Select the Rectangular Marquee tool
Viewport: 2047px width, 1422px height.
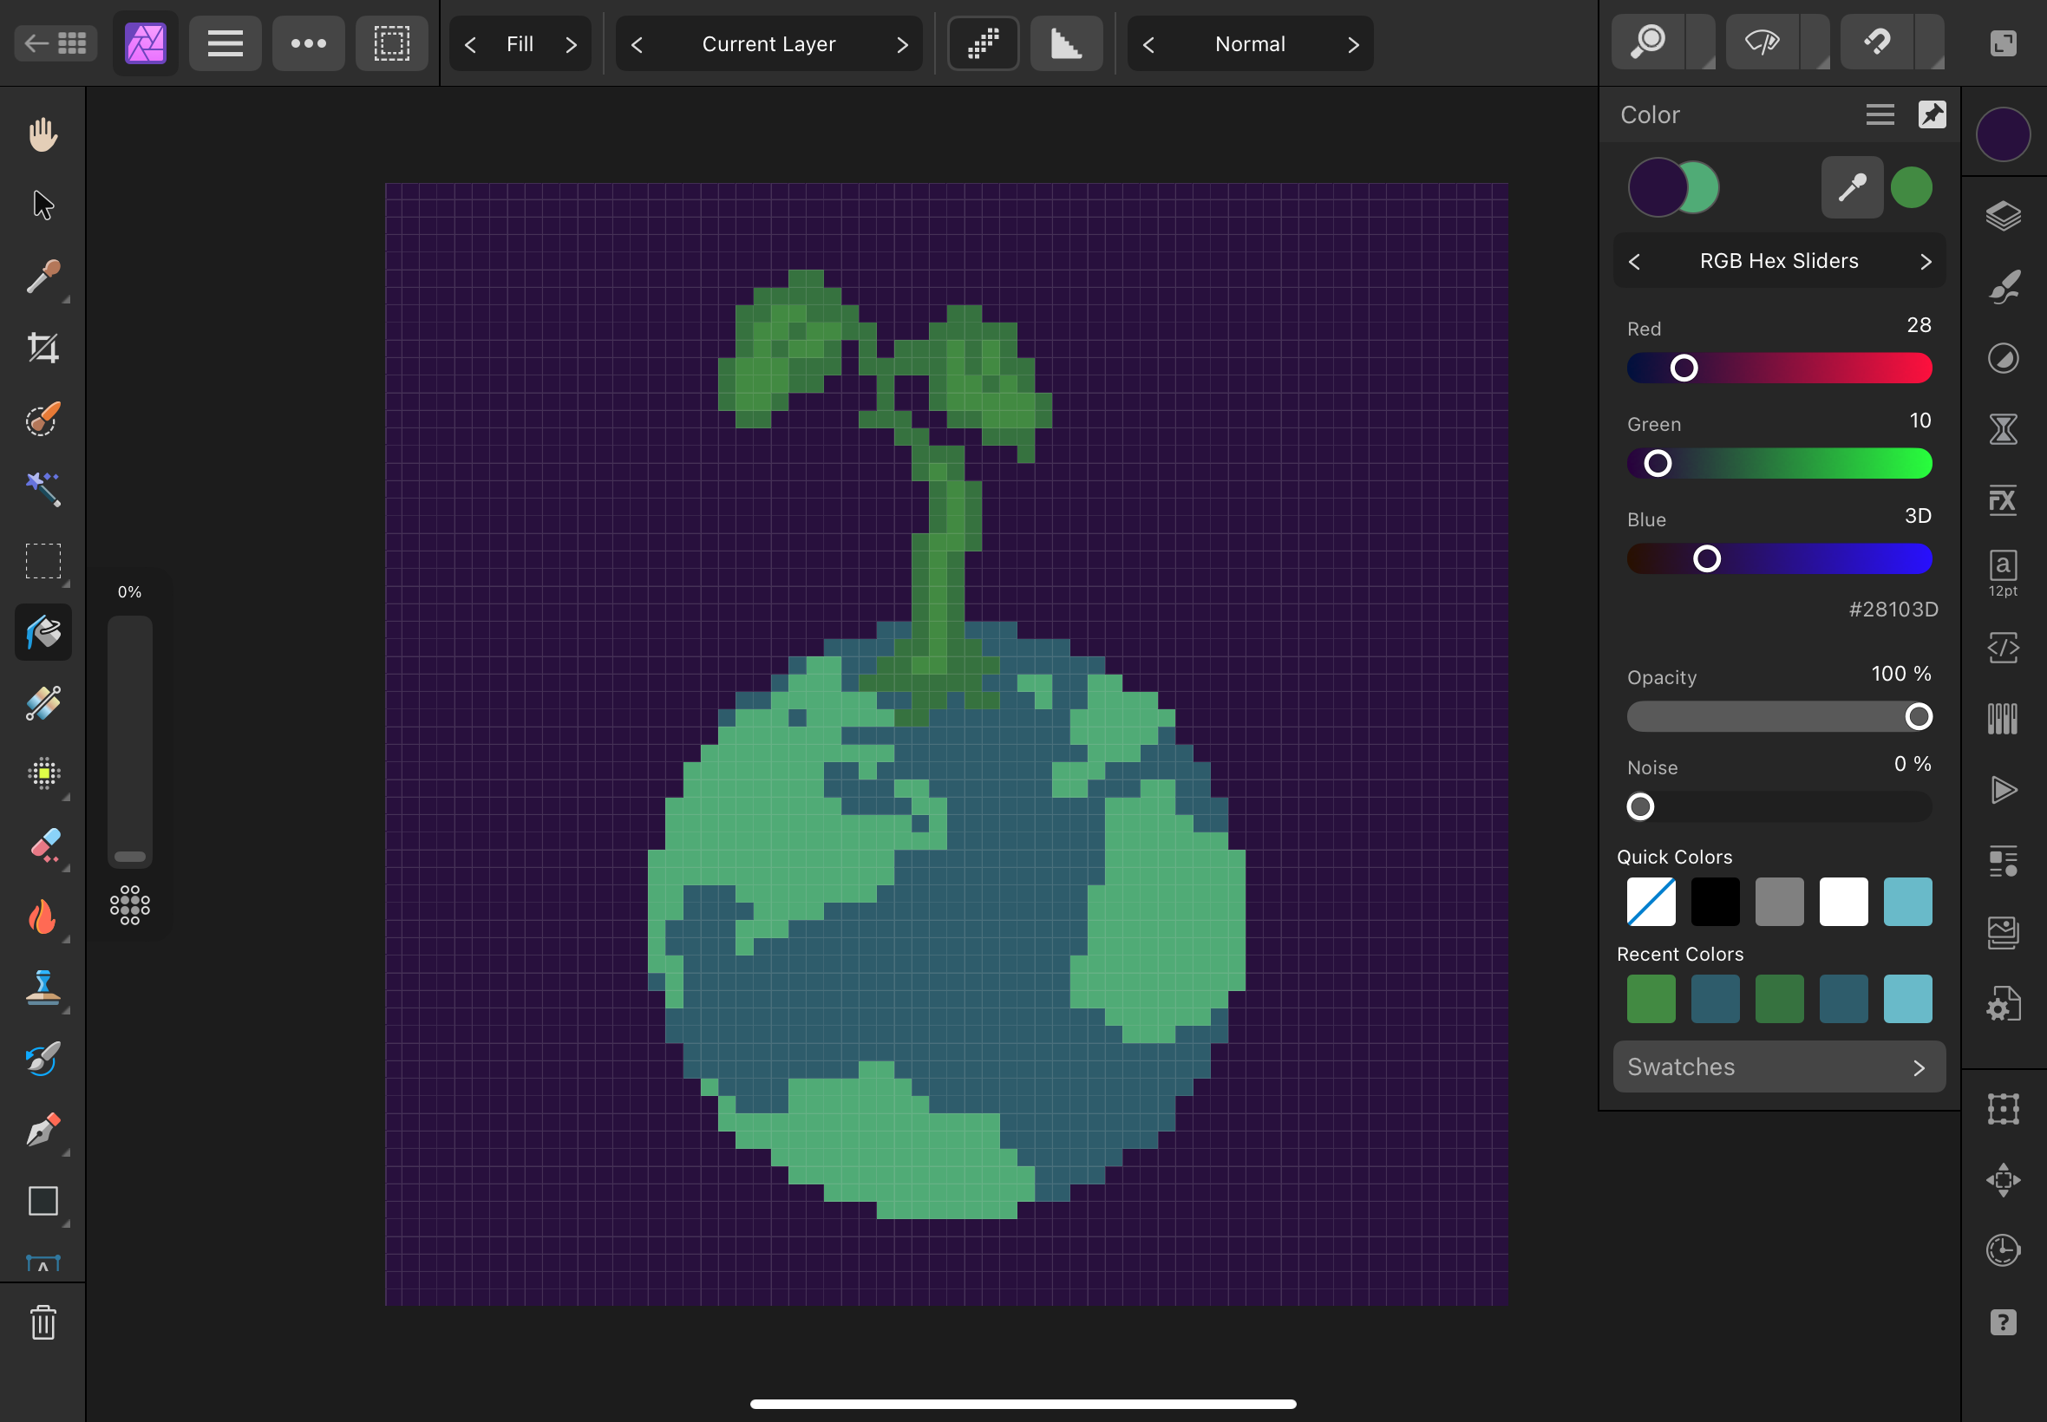43,561
